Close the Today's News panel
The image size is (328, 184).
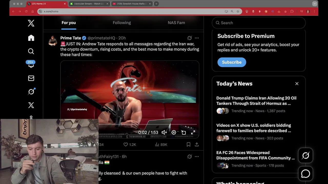(x=297, y=84)
